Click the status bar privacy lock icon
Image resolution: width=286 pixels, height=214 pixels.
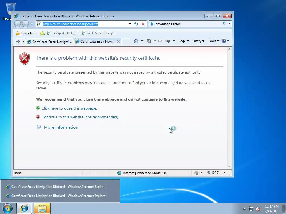pyautogui.click(x=196, y=173)
